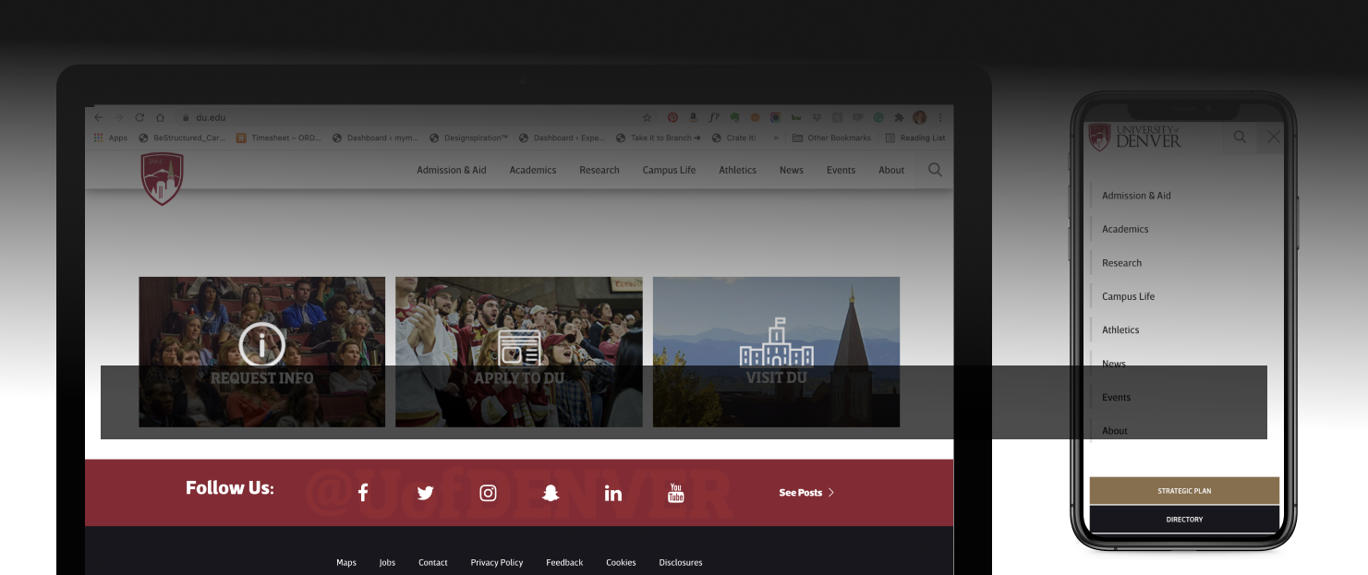Open the Evernote elephant extension

coord(734,117)
